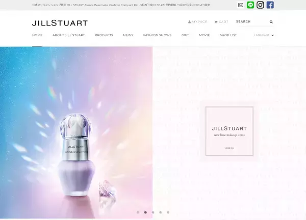Select the third carousel slide dot
The height and width of the screenshot is (220, 306).
[153, 212]
